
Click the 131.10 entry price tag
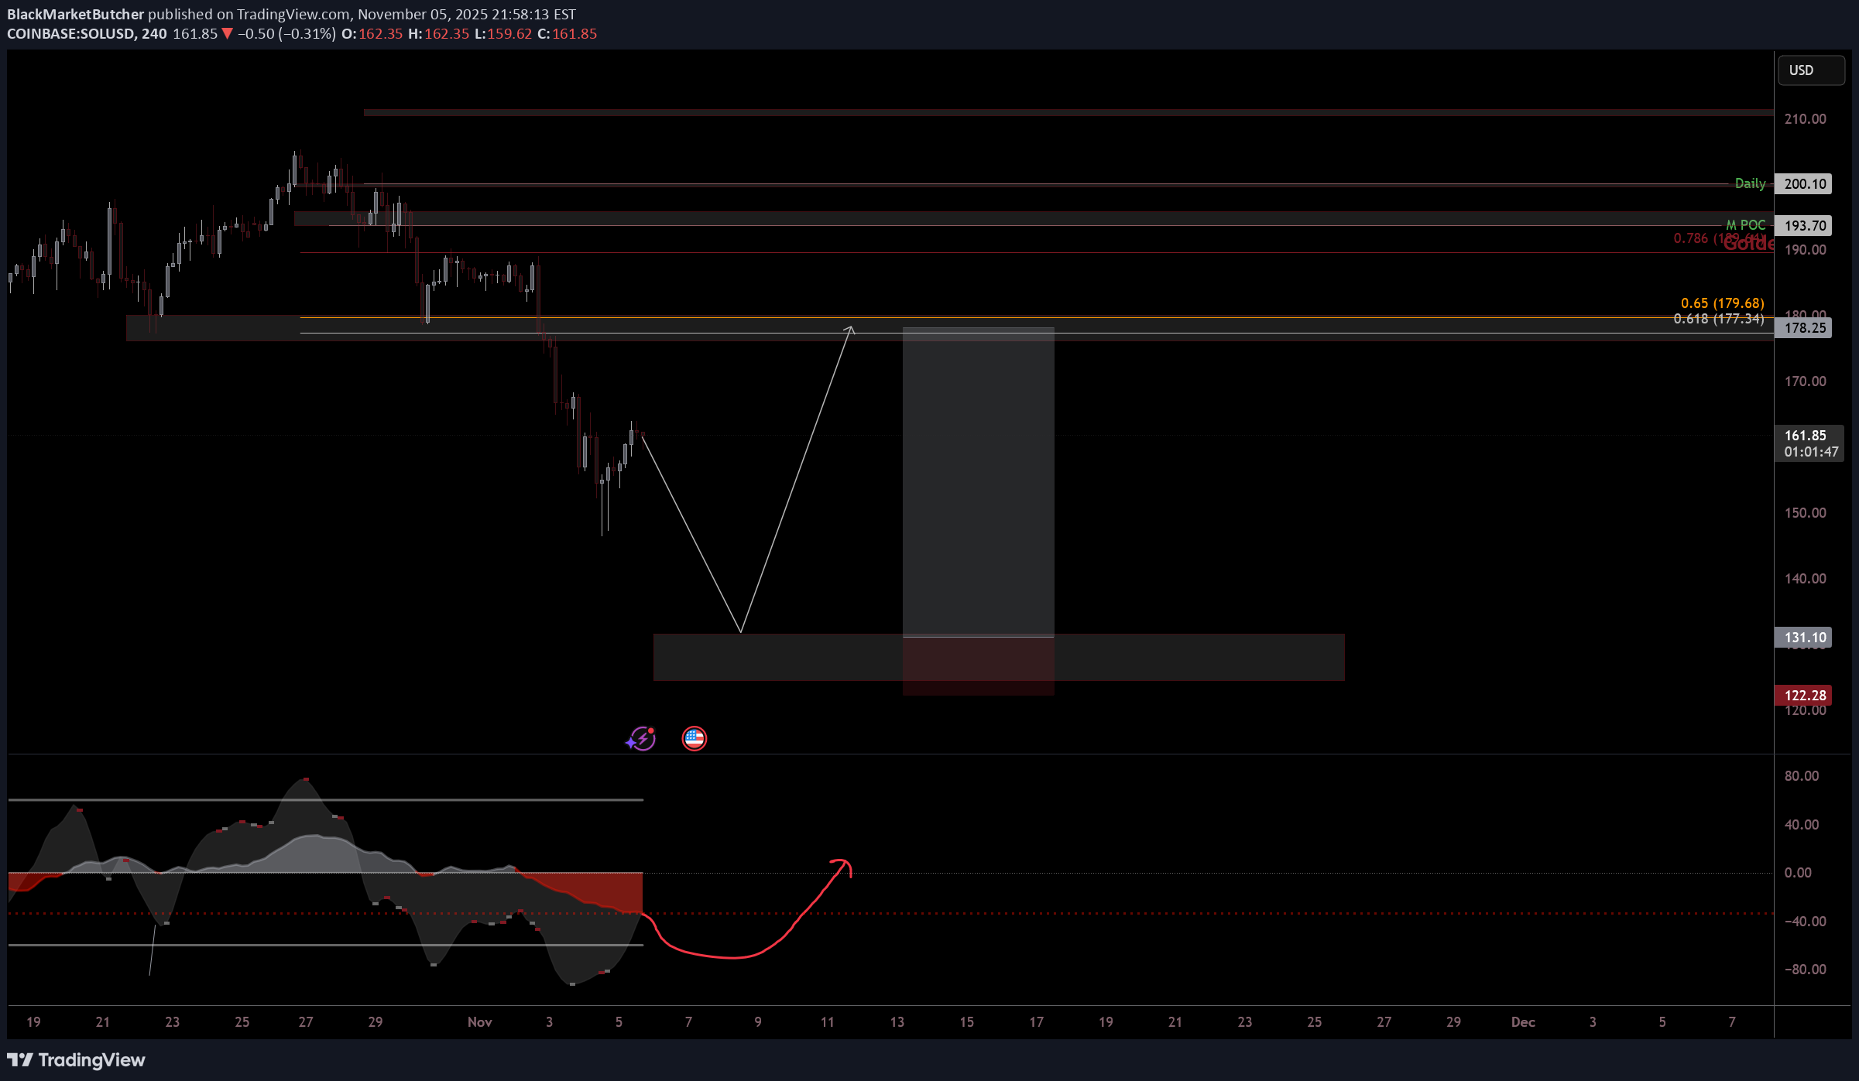click(x=1804, y=638)
